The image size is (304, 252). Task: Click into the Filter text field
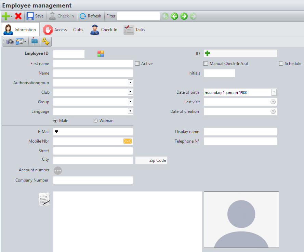click(x=138, y=16)
